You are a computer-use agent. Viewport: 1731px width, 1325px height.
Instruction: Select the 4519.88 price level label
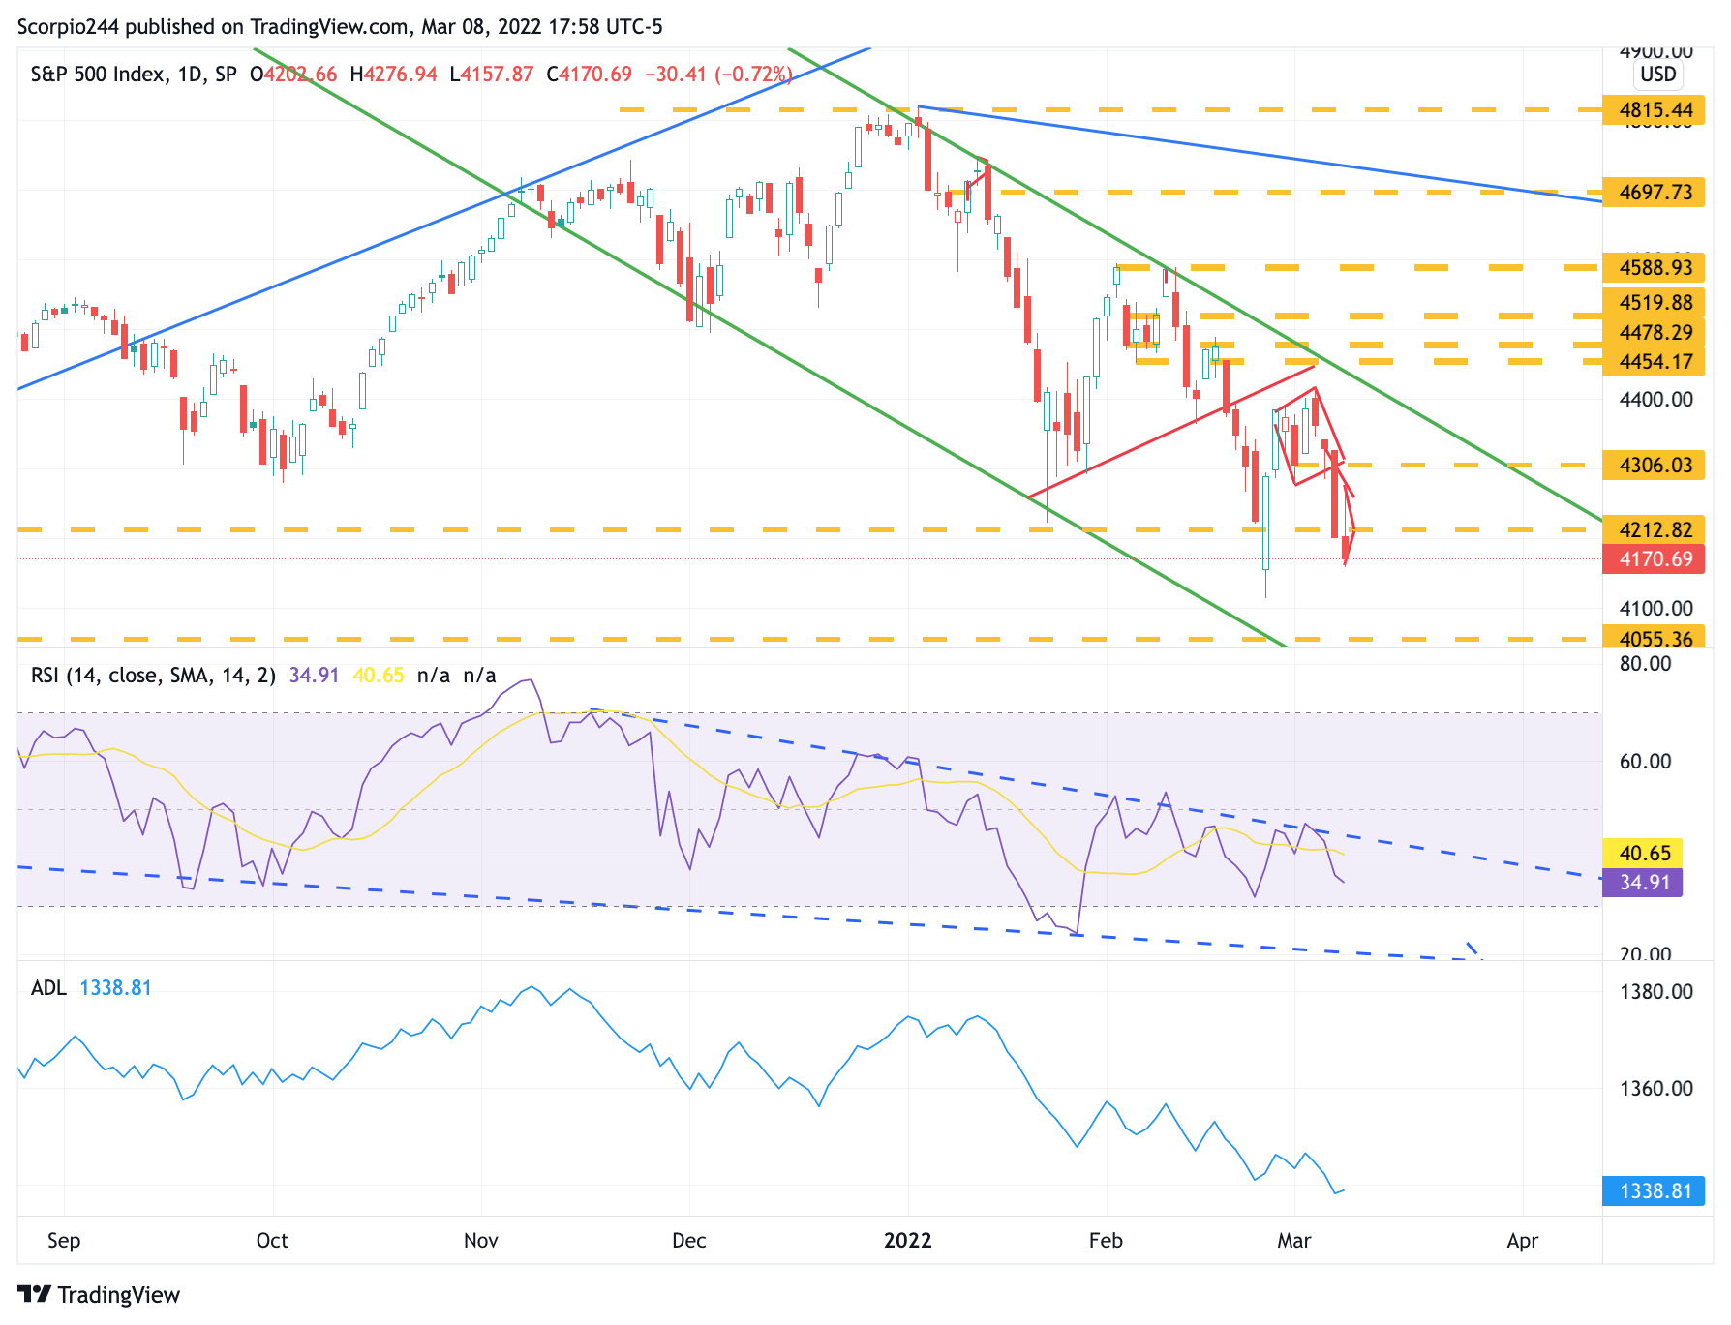pyautogui.click(x=1655, y=303)
